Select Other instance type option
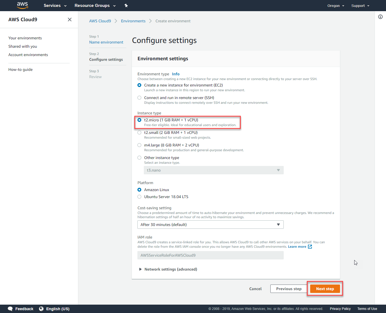Screen dimensions: 386x313 139,158
